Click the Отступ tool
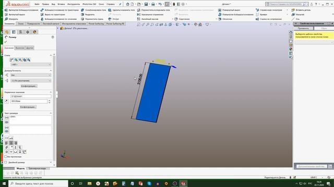334x187 pixels. click(114, 19)
